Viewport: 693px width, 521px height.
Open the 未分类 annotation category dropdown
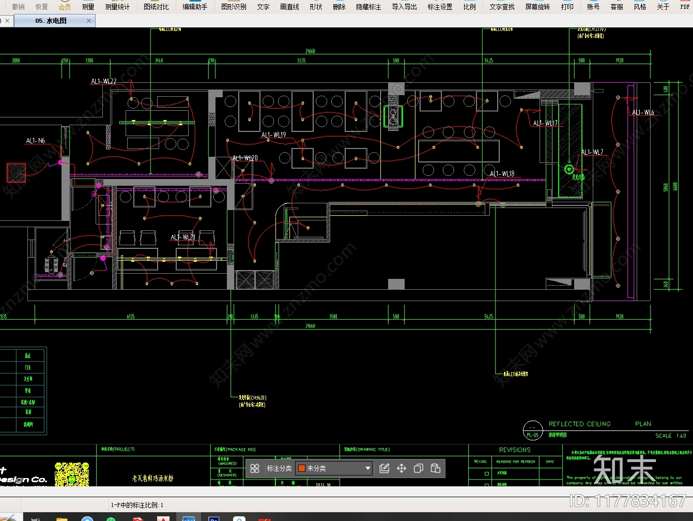334,468
